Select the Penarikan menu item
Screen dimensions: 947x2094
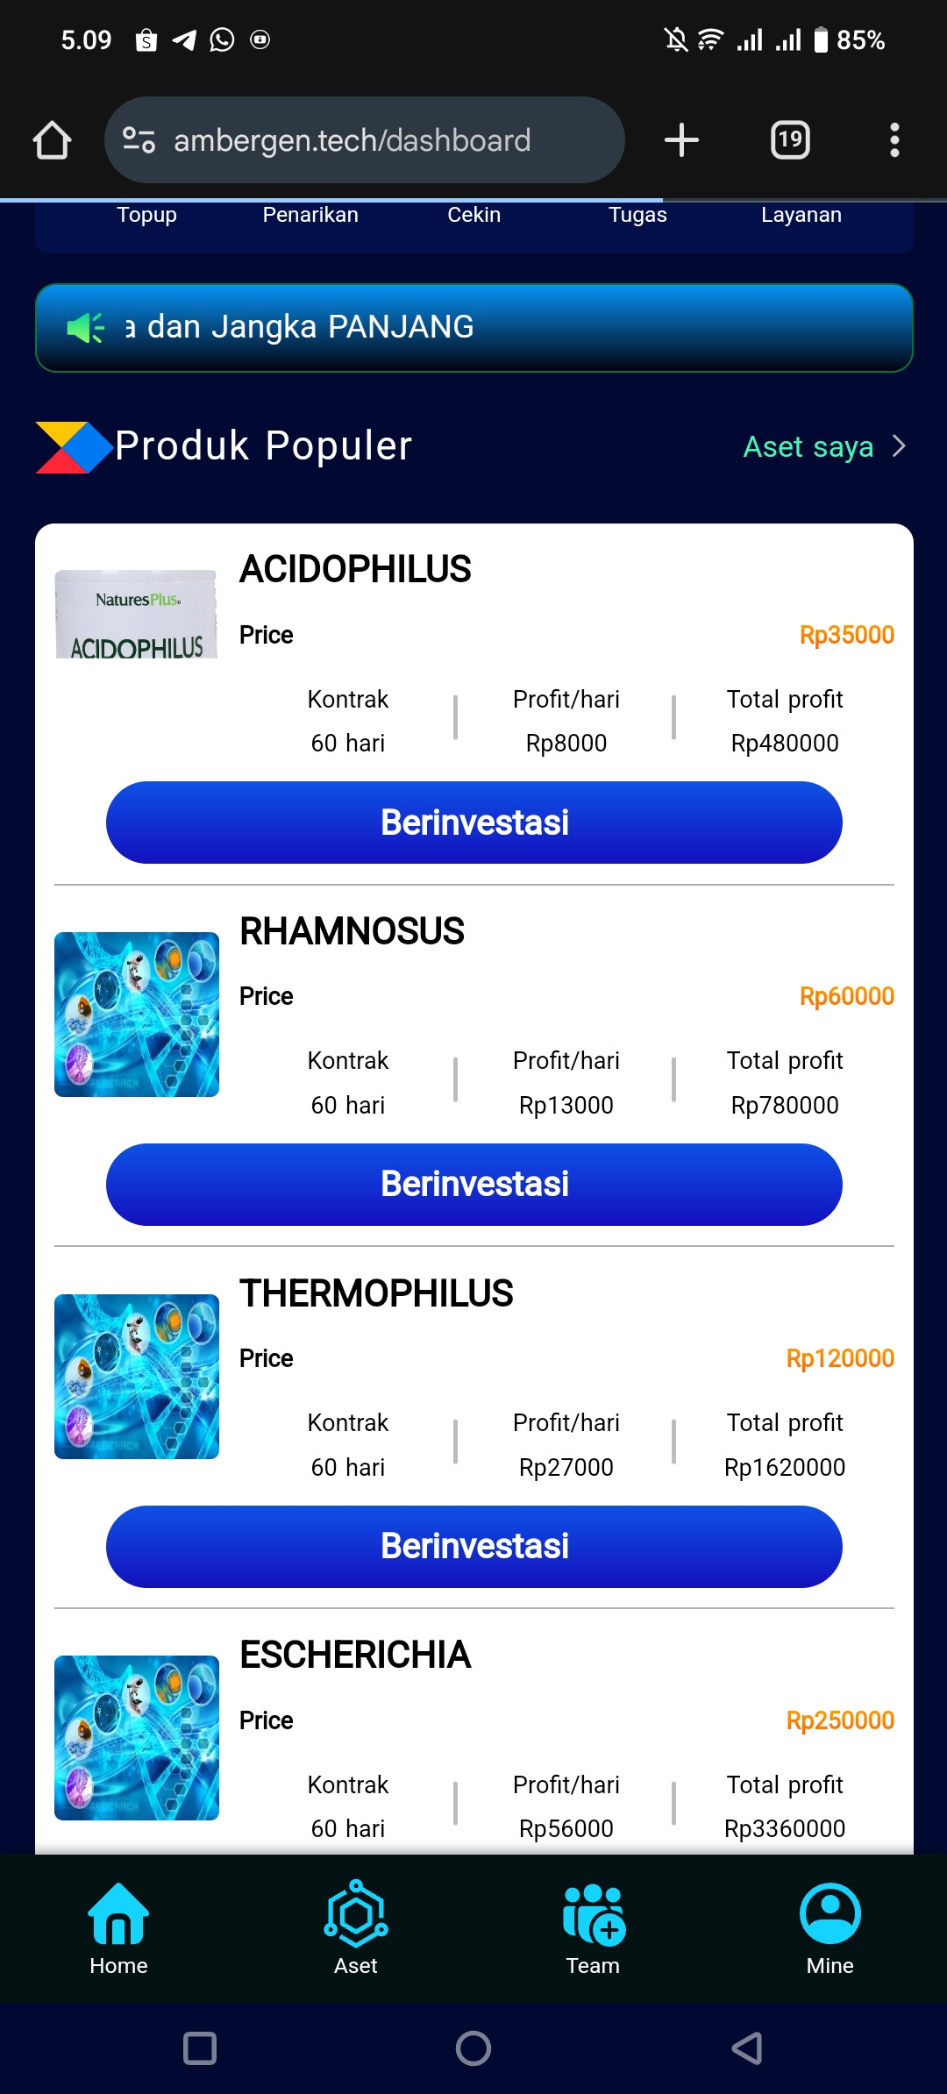pyautogui.click(x=310, y=216)
